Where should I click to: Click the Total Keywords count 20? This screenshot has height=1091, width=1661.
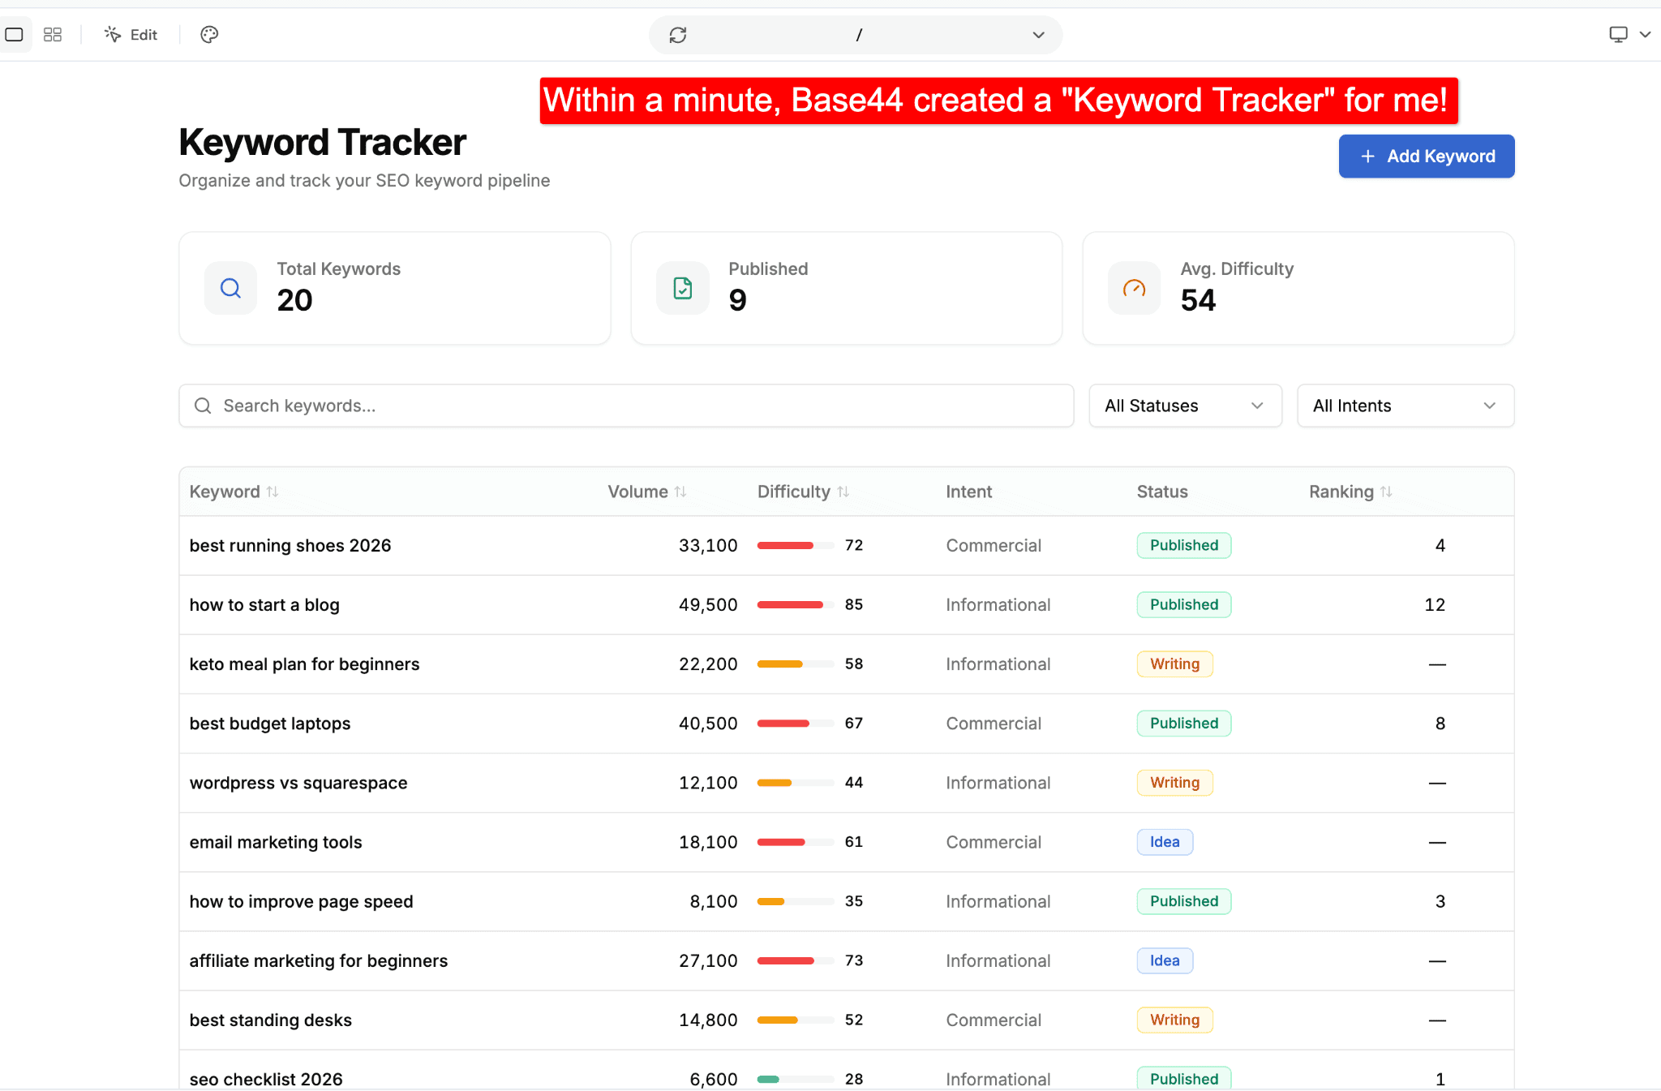[294, 300]
